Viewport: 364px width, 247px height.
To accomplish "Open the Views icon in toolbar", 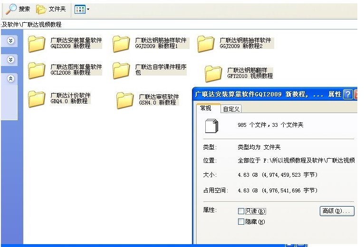I will (80, 9).
